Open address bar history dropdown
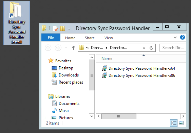 pos(144,48)
